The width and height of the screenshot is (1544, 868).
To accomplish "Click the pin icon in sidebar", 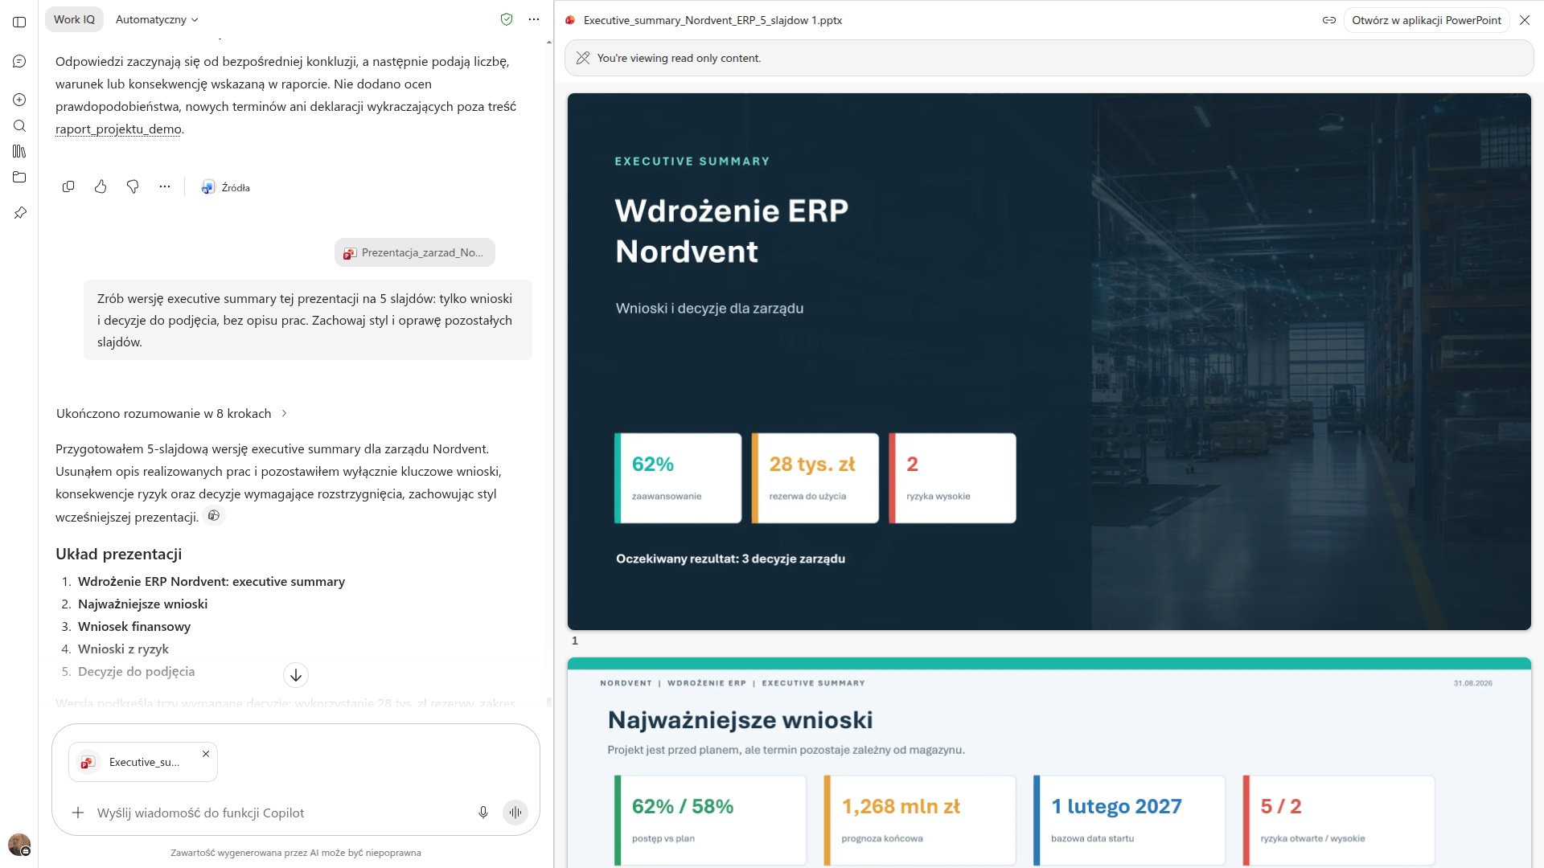I will click(19, 213).
